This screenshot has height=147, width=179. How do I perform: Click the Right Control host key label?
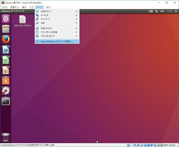point(169,145)
